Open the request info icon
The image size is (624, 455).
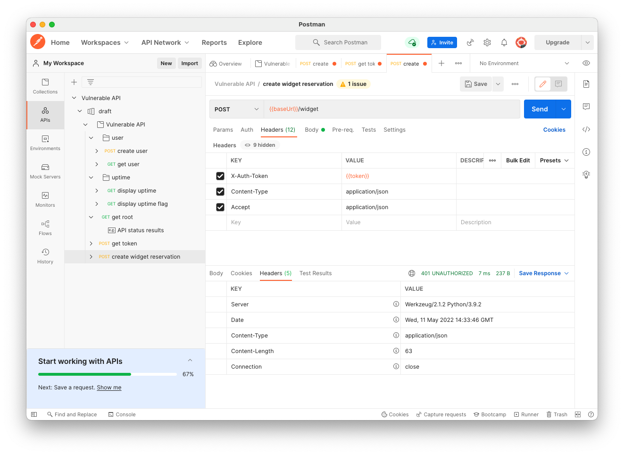click(586, 152)
